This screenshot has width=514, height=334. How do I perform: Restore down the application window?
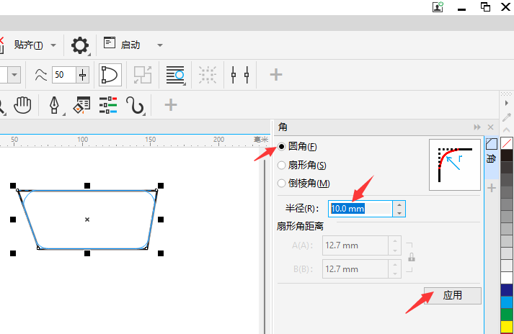click(x=485, y=7)
